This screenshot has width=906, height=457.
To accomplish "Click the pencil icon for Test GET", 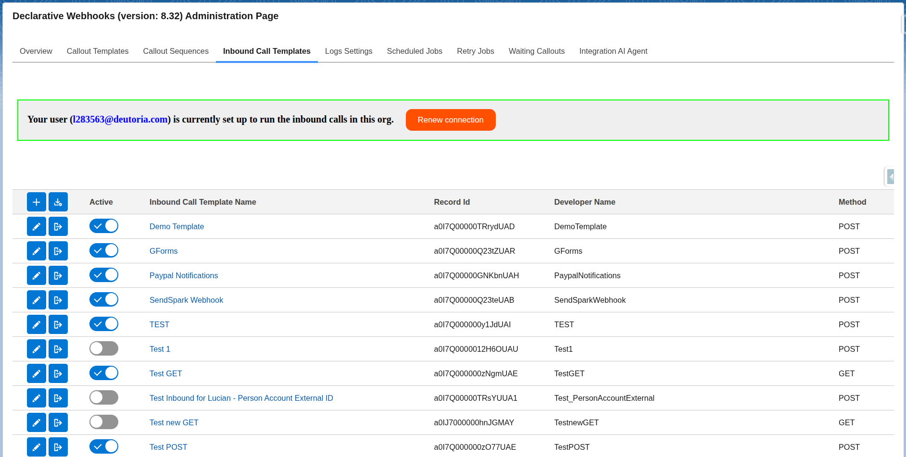I will pos(37,374).
